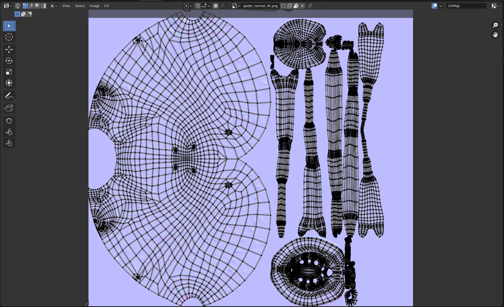
Task: Open editor type dropdown
Action: pyautogui.click(x=8, y=6)
